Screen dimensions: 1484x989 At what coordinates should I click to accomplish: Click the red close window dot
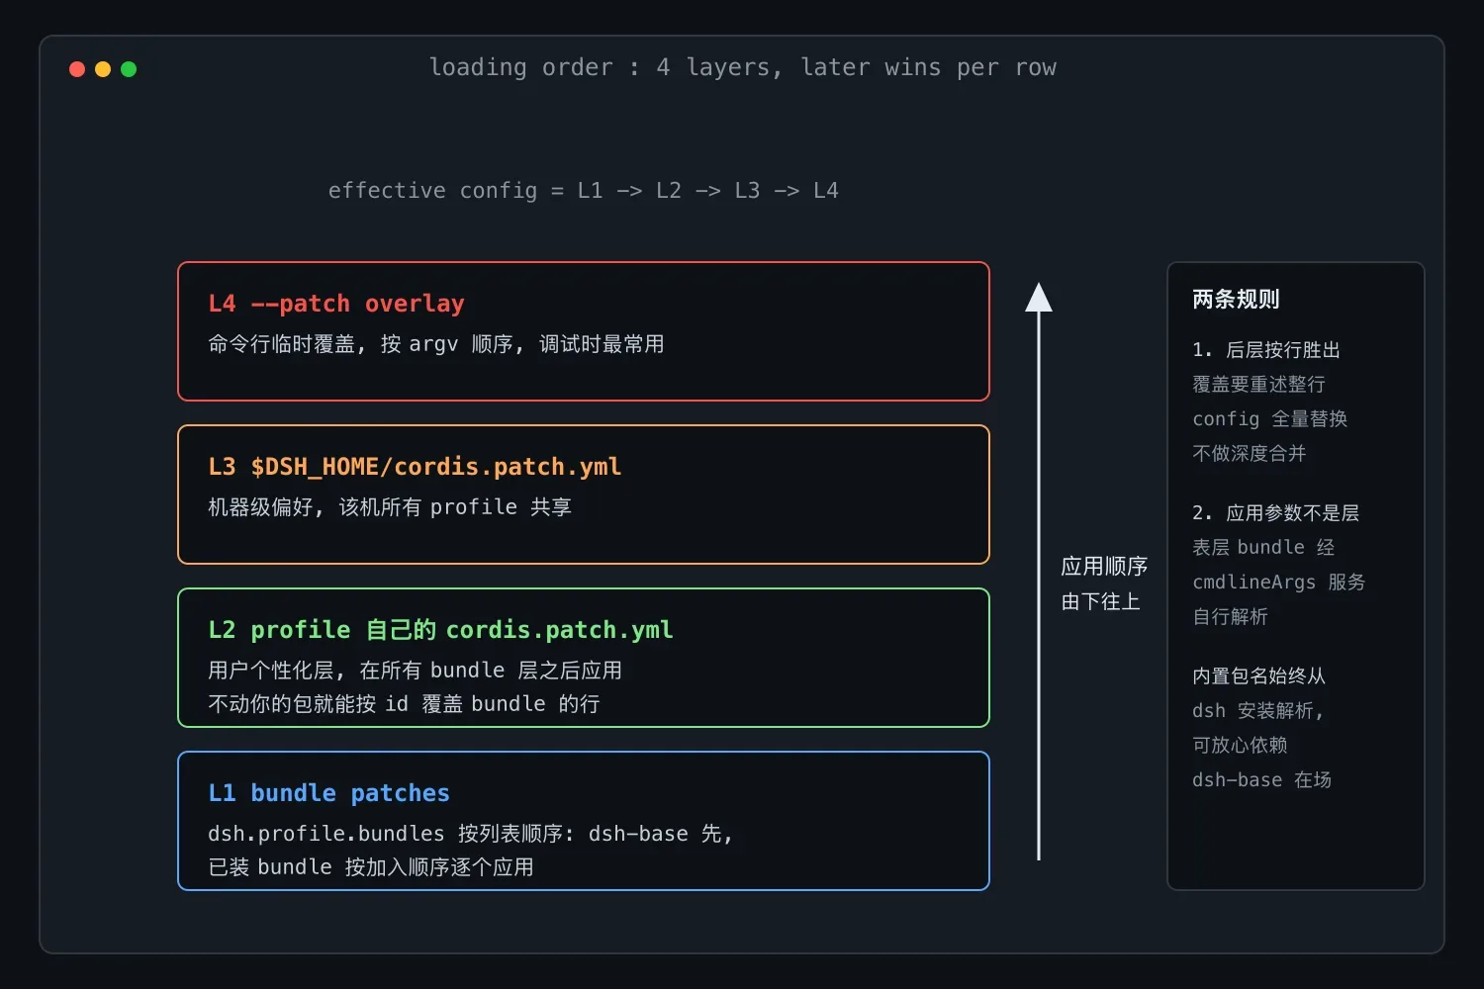(77, 69)
